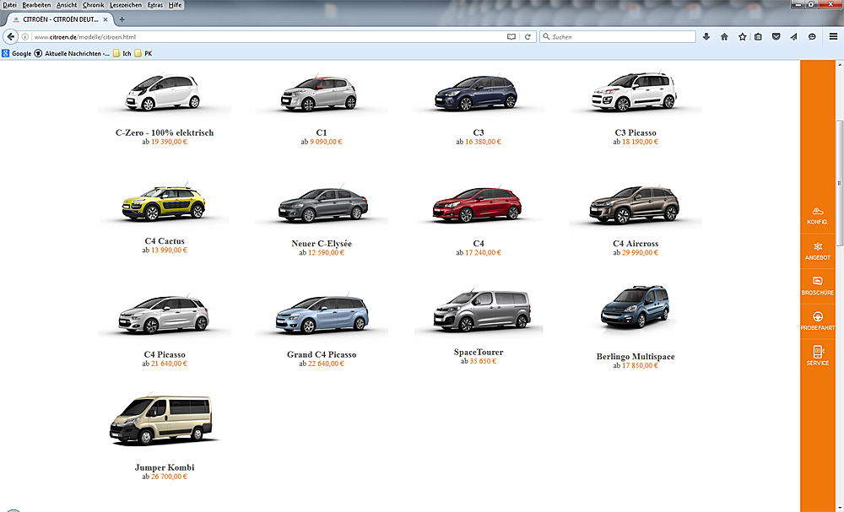
Task: Open the Jumper Kombi title link
Action: (165, 467)
